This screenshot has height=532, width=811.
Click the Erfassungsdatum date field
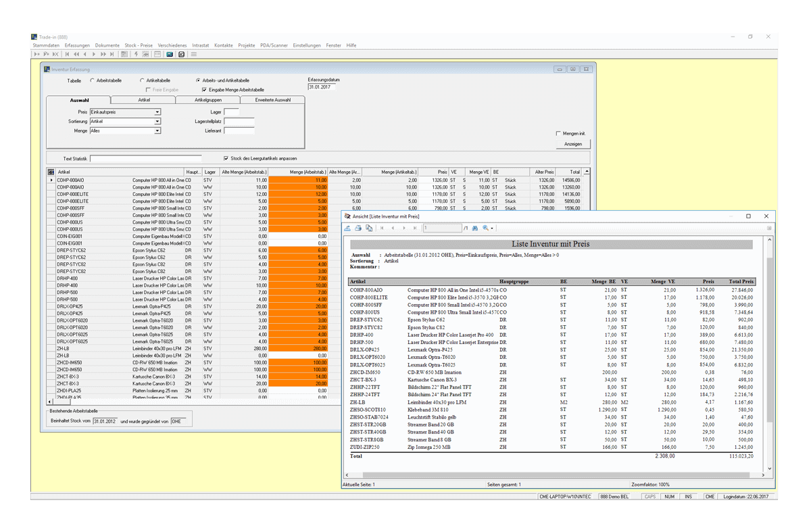[x=322, y=87]
